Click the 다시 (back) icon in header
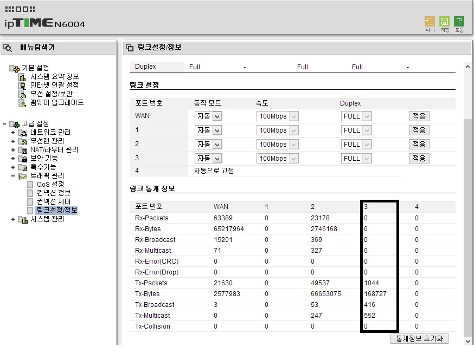474x347 pixels. [x=430, y=22]
